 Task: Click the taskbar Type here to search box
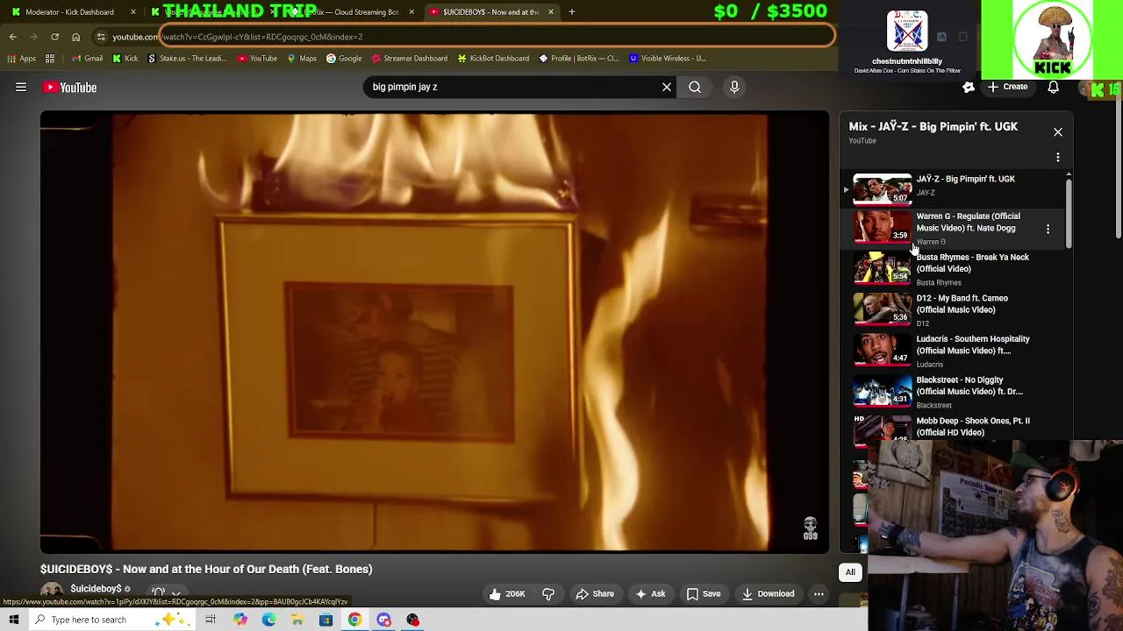click(x=111, y=620)
